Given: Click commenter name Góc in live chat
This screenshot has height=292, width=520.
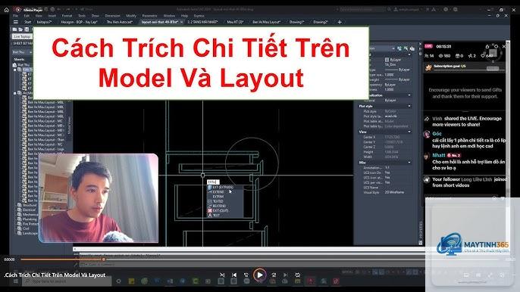Looking at the screenshot, I should point(437,133).
